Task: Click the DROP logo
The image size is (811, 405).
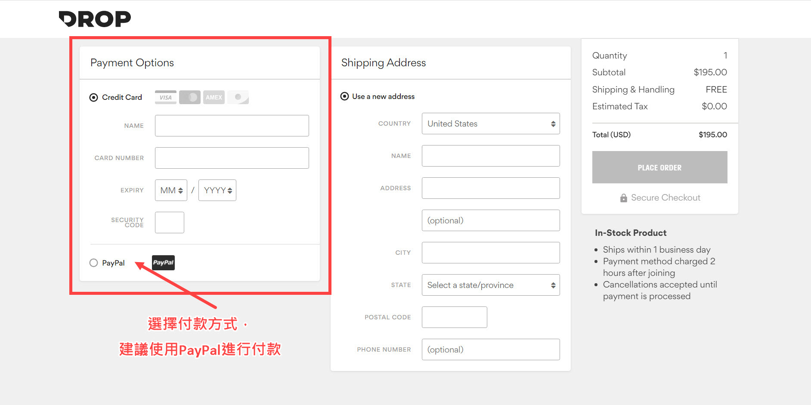Action: click(95, 19)
